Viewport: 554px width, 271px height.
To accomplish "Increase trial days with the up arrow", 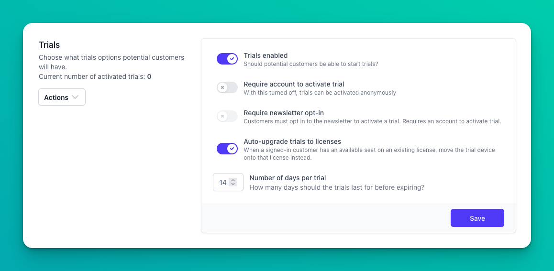I will tap(233, 180).
